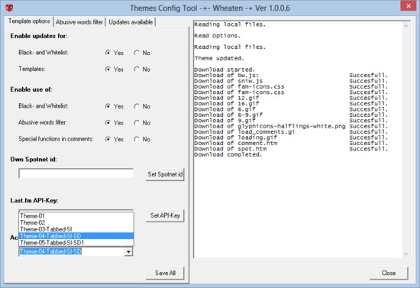Click the red app icon in title bar
The height and width of the screenshot is (288, 420).
9,8
